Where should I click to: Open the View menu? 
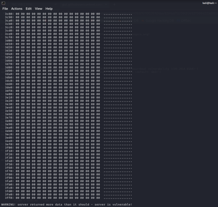pyautogui.click(x=38, y=9)
